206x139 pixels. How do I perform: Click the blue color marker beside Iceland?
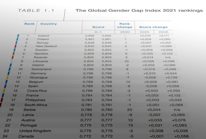pyautogui.click(x=18, y=36)
